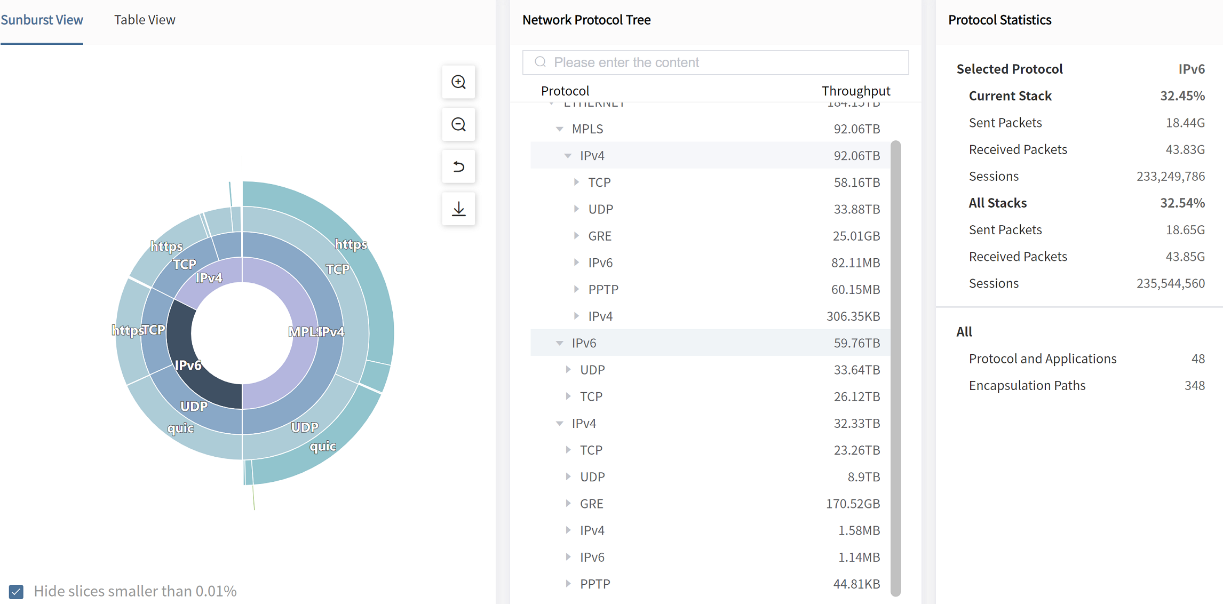Click the zoom in magnifier icon
Viewport: 1223px width, 604px height.
(x=458, y=82)
